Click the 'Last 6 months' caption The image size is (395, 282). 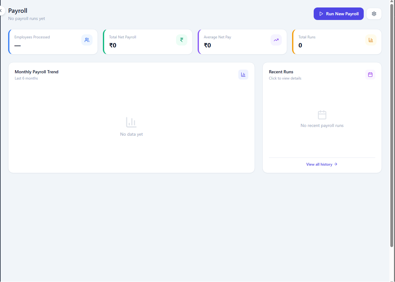(x=26, y=78)
